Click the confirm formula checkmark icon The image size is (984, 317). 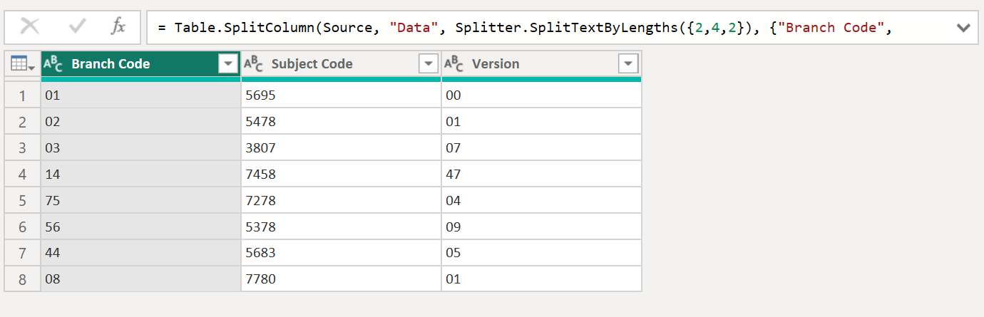click(x=77, y=27)
